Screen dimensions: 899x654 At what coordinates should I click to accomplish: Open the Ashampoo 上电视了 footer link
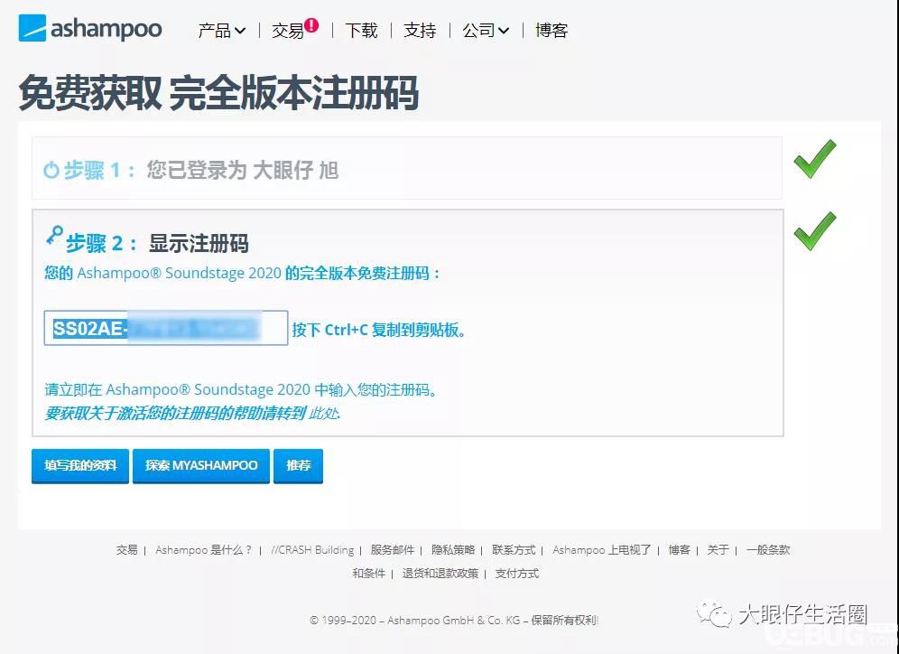point(601,549)
